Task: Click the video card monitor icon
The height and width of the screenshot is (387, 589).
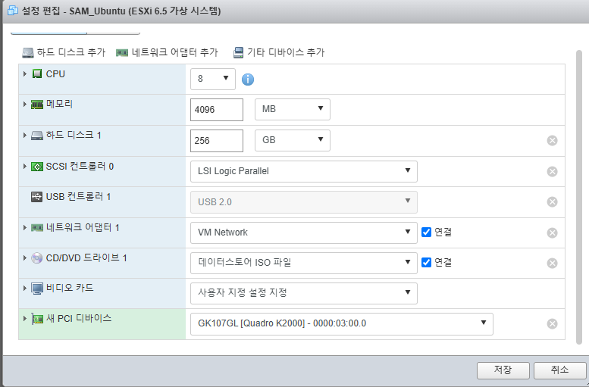Action: click(37, 289)
